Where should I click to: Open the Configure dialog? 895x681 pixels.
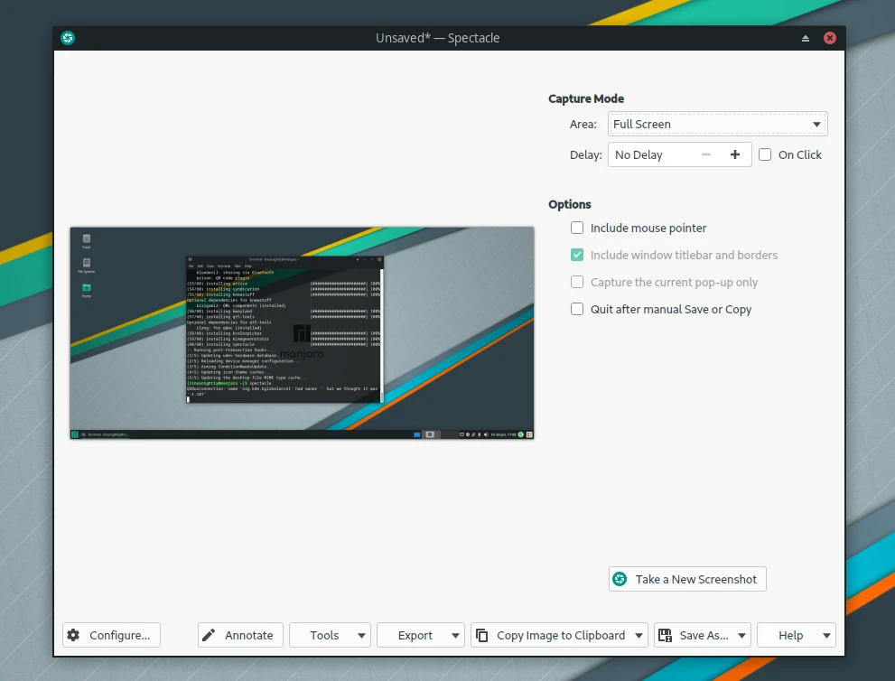click(111, 635)
